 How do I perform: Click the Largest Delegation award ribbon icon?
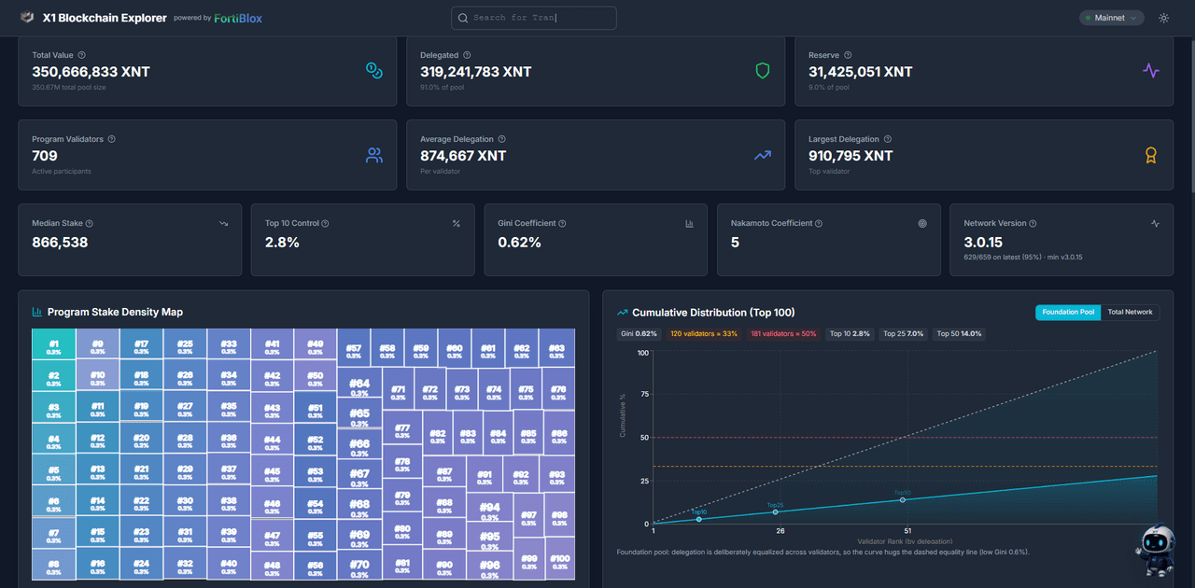pos(1151,155)
